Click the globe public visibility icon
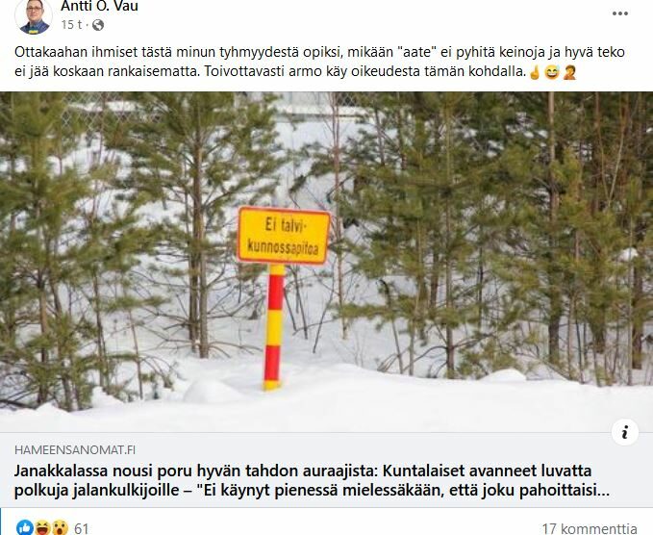Screen dimensions: 653x535 tap(98, 25)
